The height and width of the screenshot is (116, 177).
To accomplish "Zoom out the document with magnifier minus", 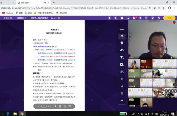I will click(65, 106).
